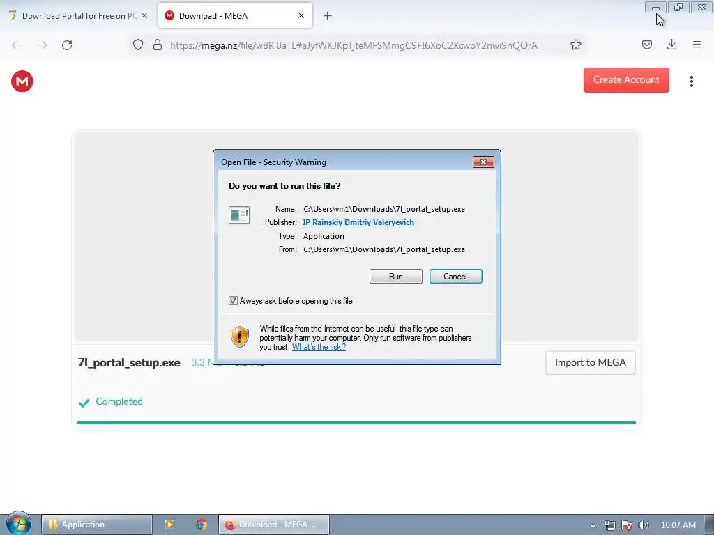Viewport: 714px width, 535px height.
Task: Click the site security padlock icon
Action: pyautogui.click(x=158, y=45)
